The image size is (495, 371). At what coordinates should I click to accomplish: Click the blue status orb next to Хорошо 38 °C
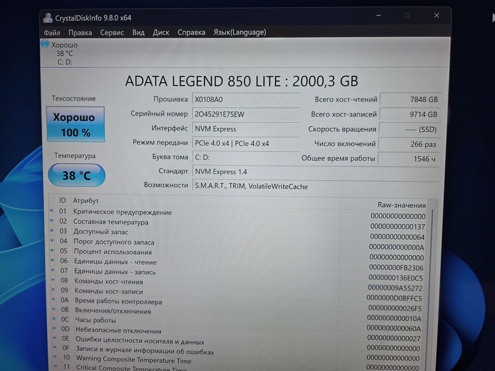click(45, 44)
